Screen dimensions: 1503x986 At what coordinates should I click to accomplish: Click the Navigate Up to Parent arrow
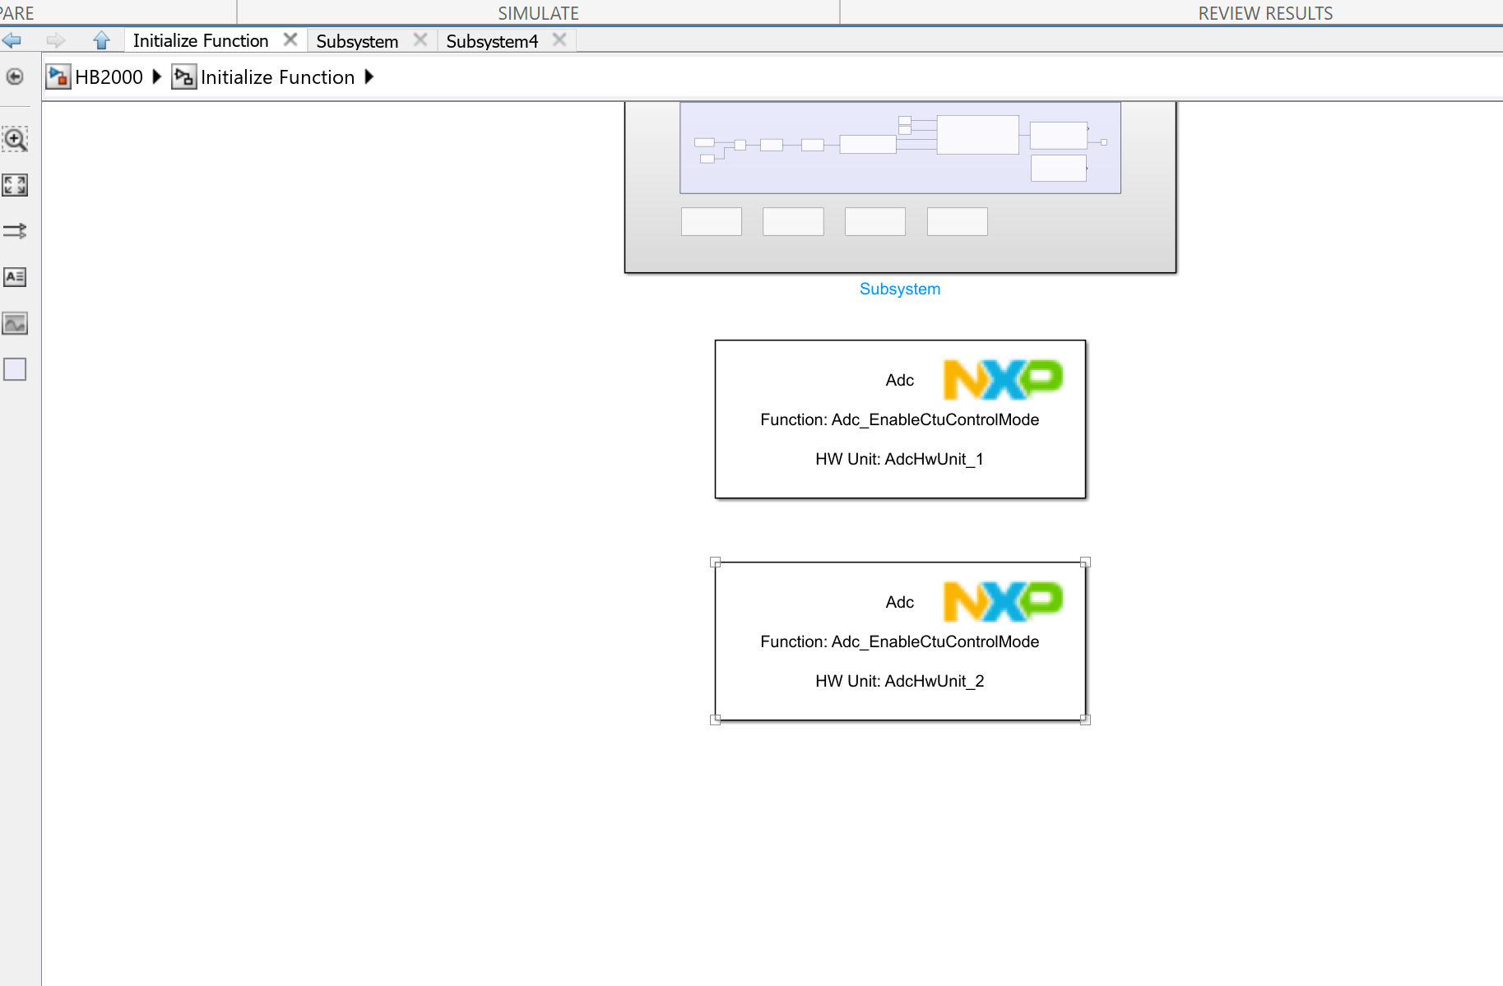(101, 39)
